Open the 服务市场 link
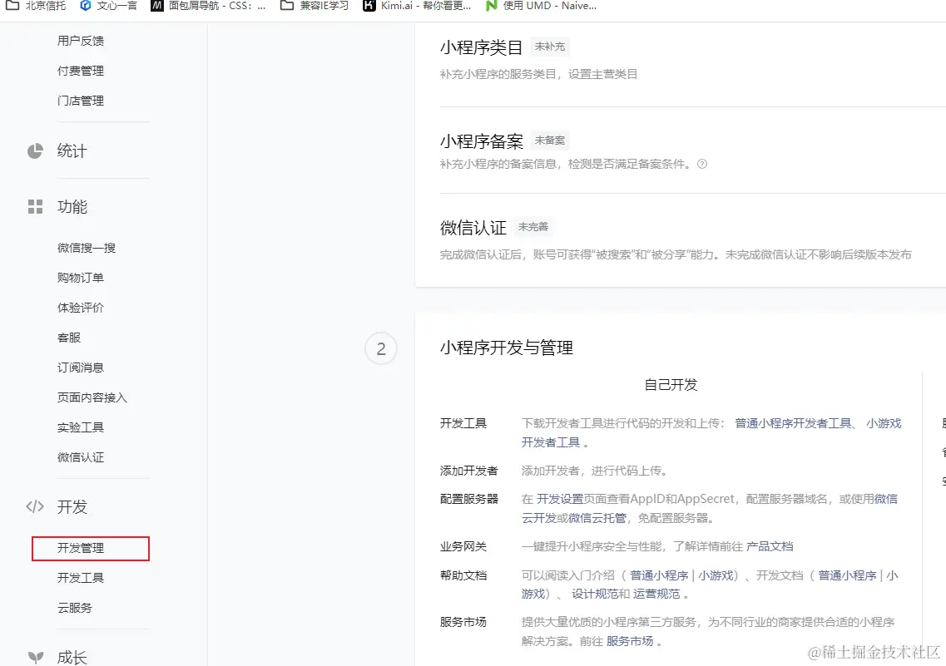Viewport: 946px width, 666px height. (630, 641)
